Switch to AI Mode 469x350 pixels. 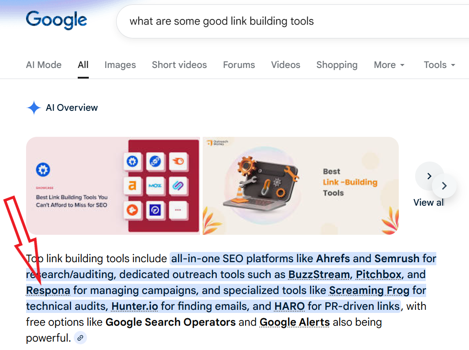(x=43, y=65)
